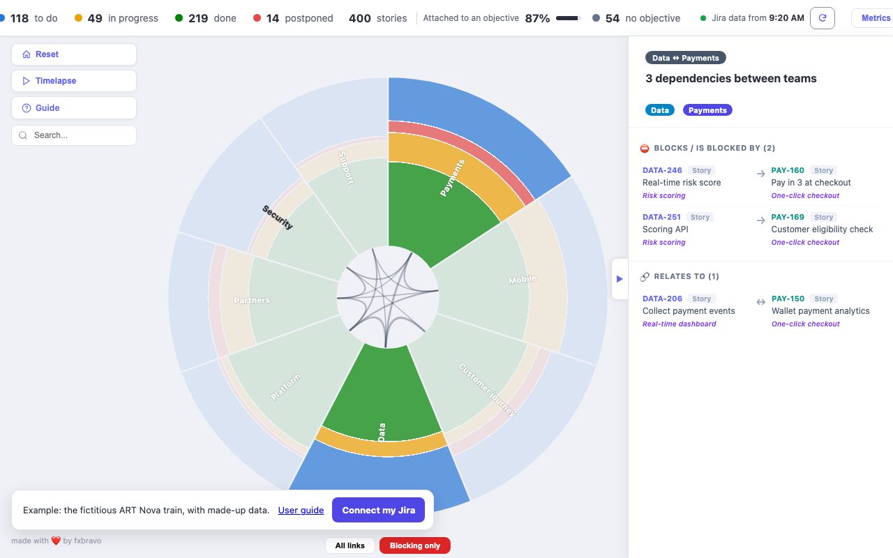Image resolution: width=893 pixels, height=558 pixels.
Task: Switch to All links filter
Action: click(x=350, y=545)
